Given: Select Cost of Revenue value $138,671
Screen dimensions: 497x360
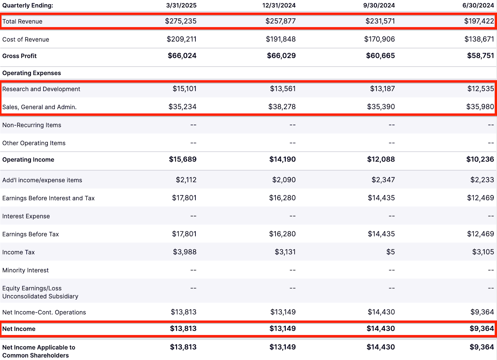Looking at the screenshot, I should pos(479,39).
